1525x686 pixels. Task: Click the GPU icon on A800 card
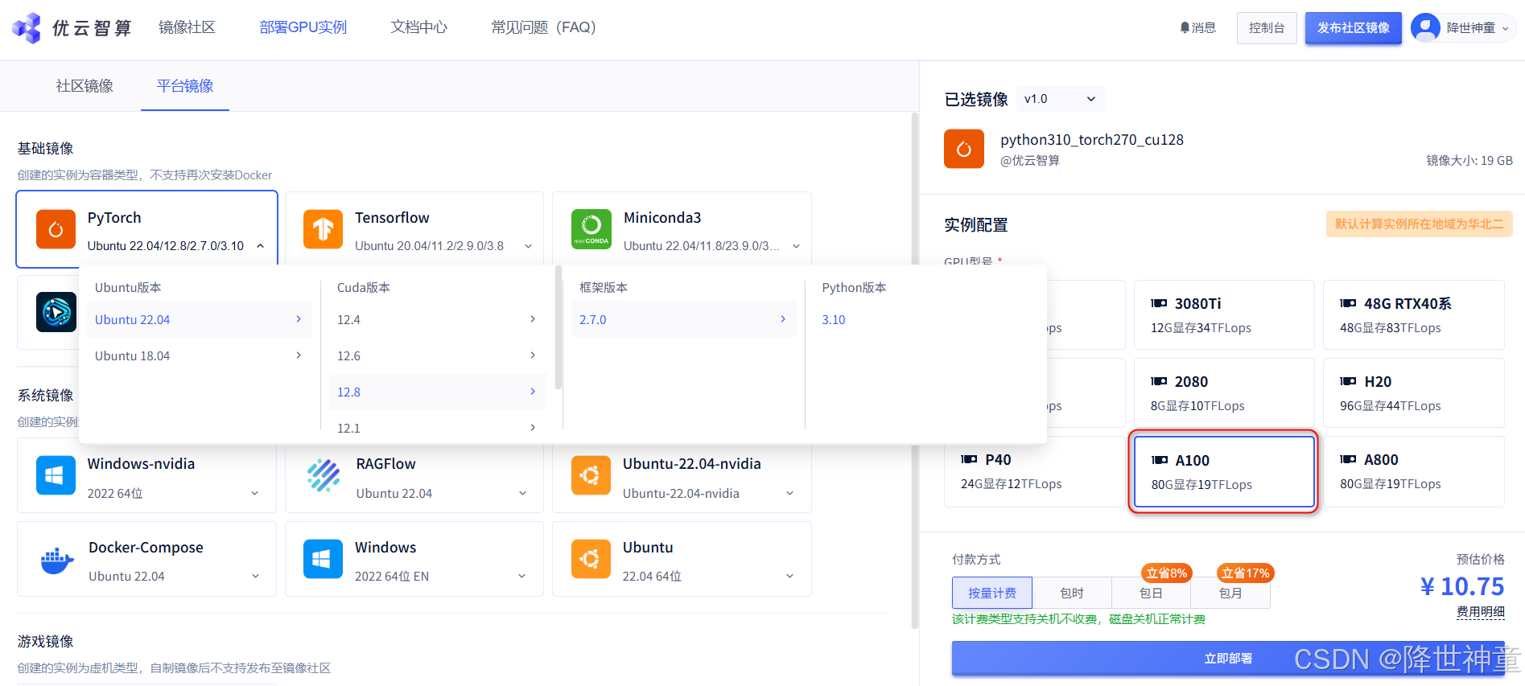tap(1348, 459)
